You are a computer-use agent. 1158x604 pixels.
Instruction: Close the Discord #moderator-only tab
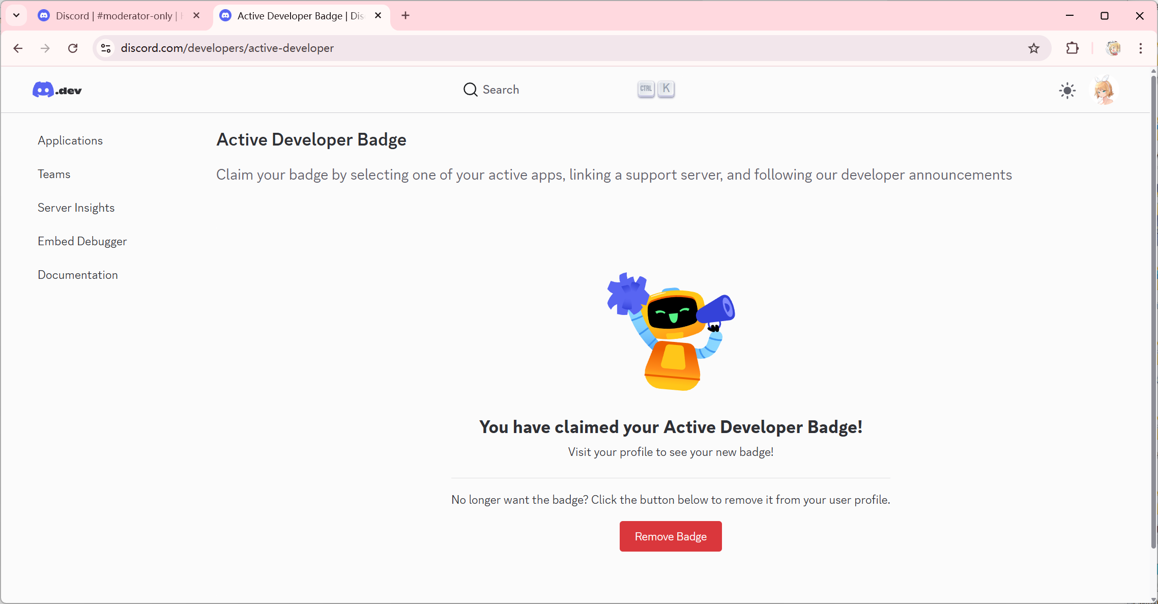pyautogui.click(x=196, y=16)
